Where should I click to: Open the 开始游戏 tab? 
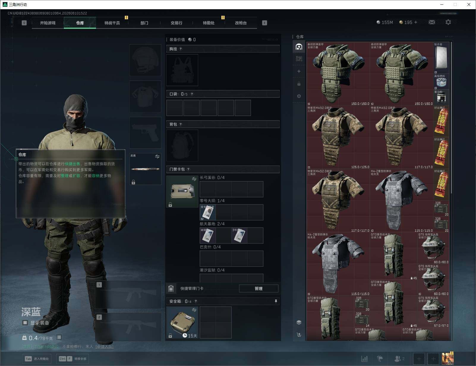[48, 23]
